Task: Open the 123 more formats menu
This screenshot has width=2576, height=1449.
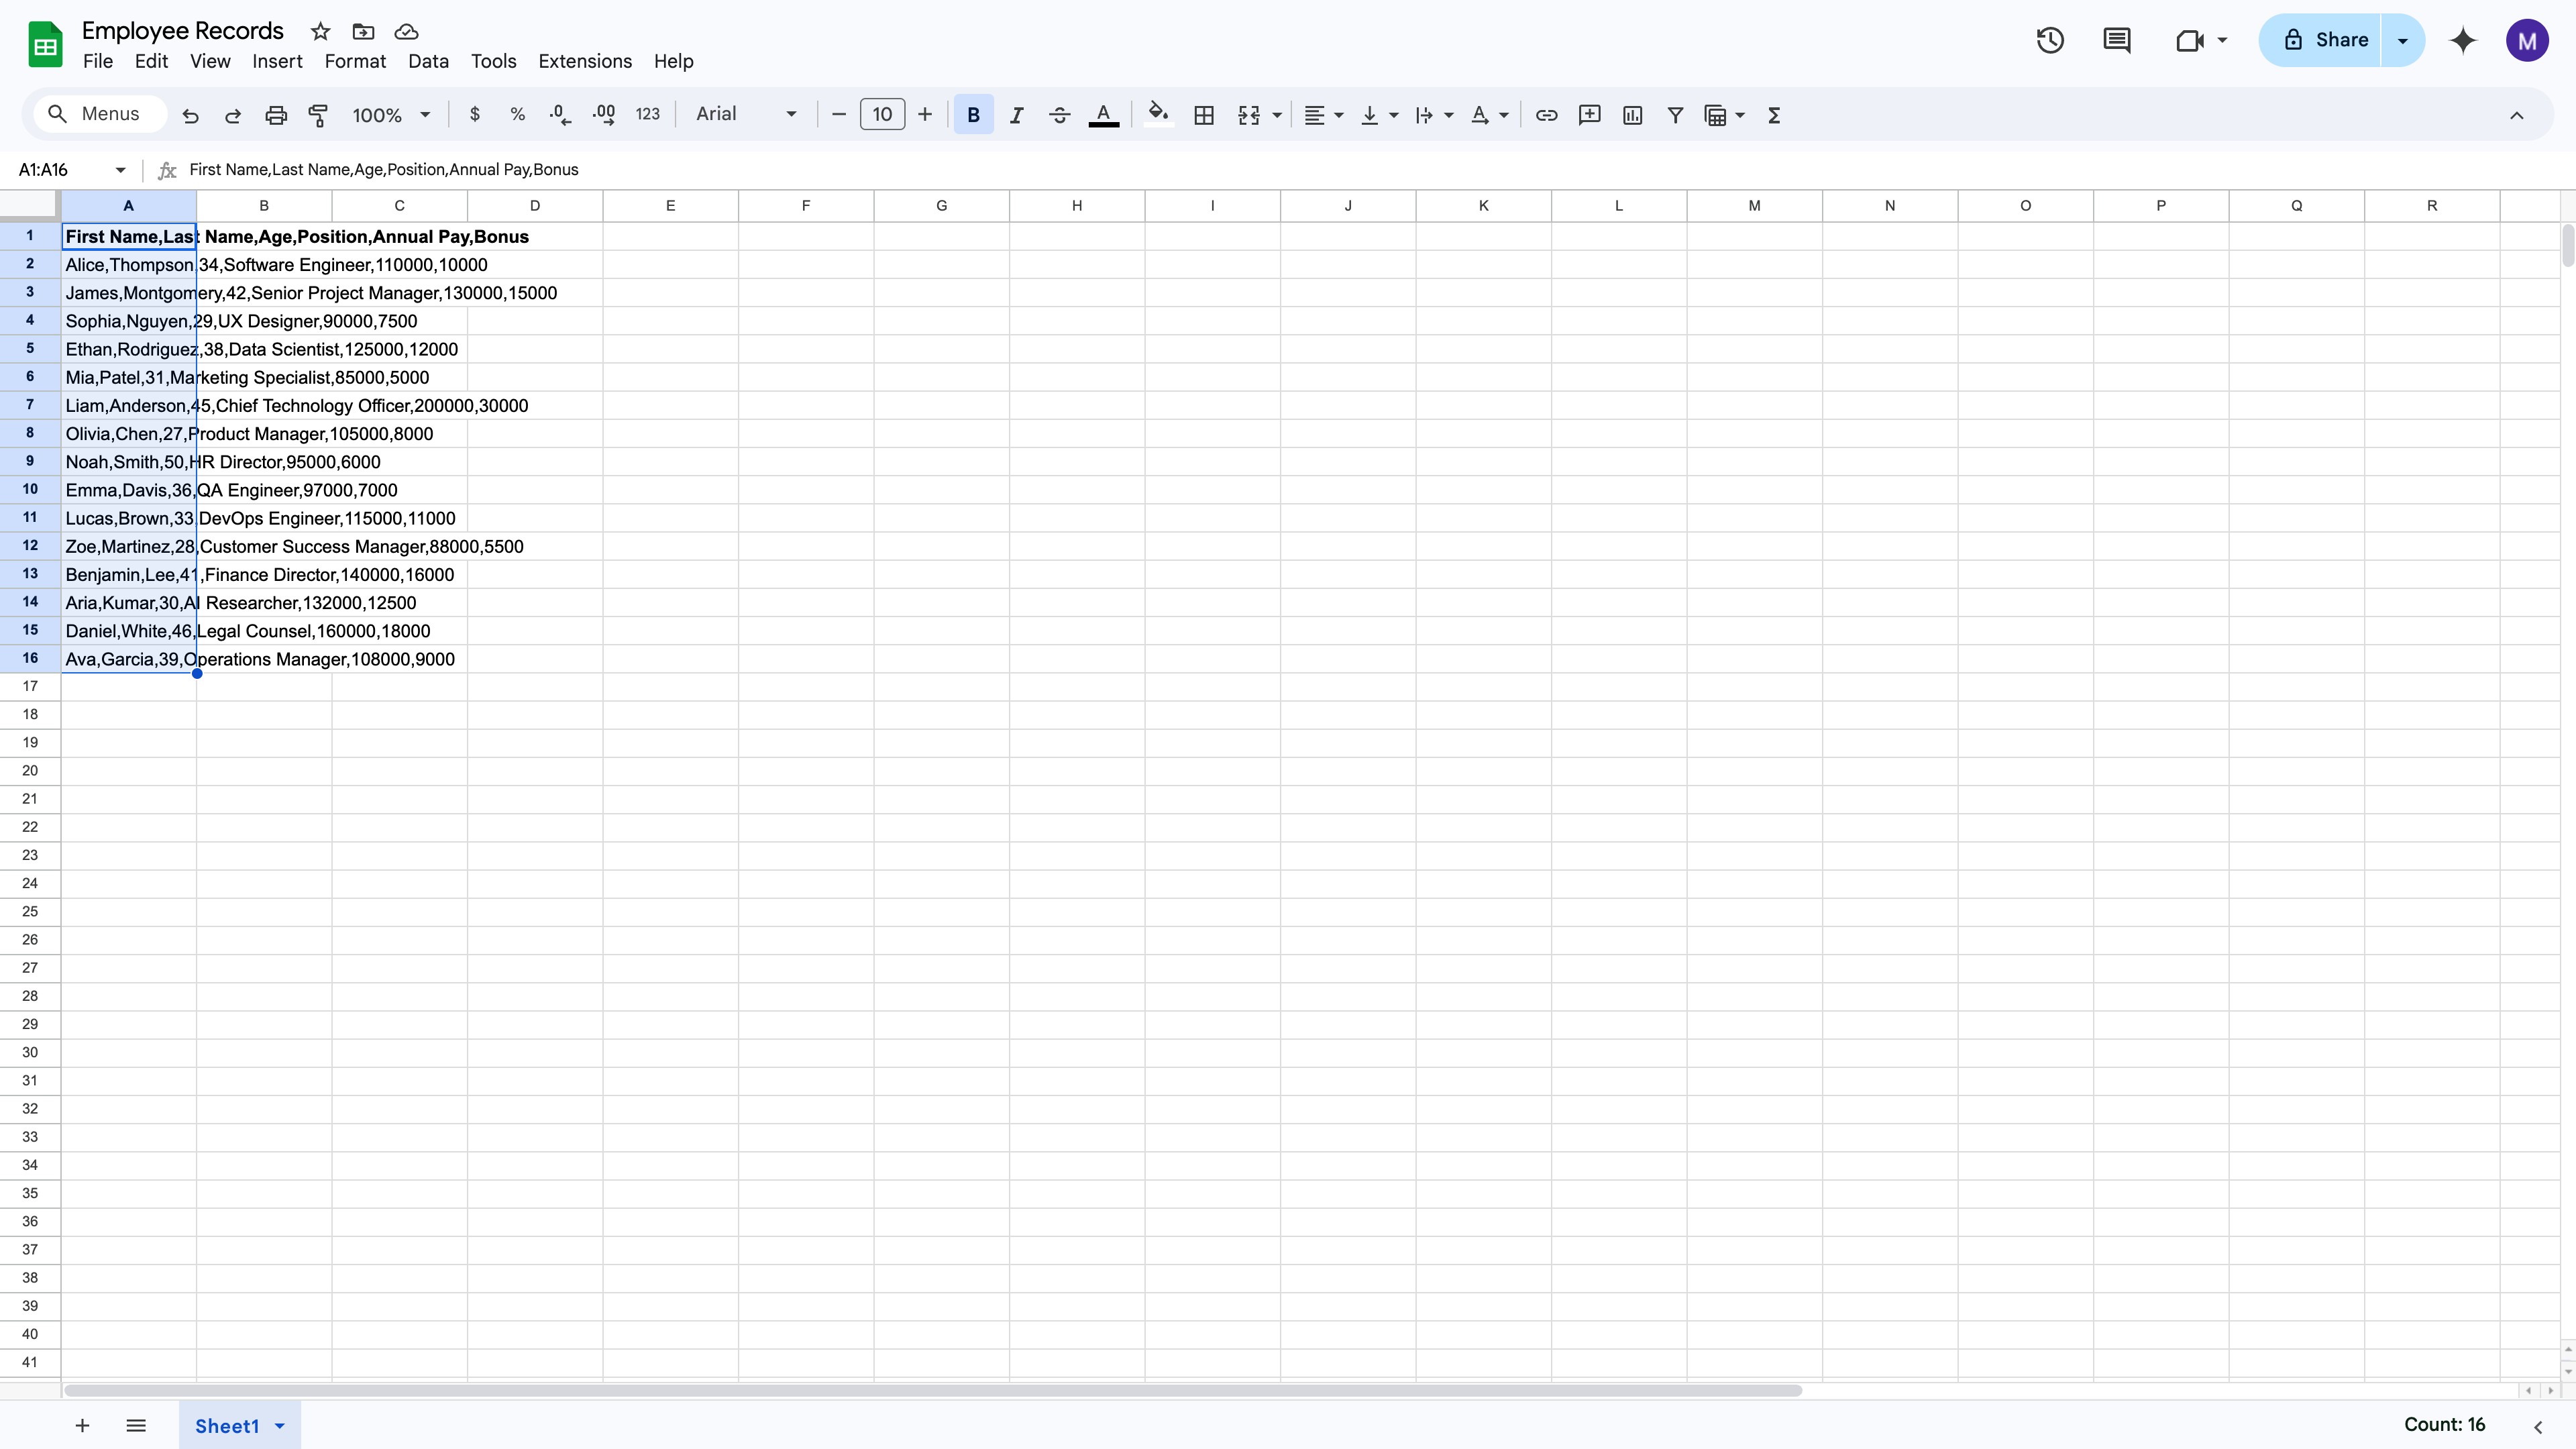Action: tap(647, 115)
